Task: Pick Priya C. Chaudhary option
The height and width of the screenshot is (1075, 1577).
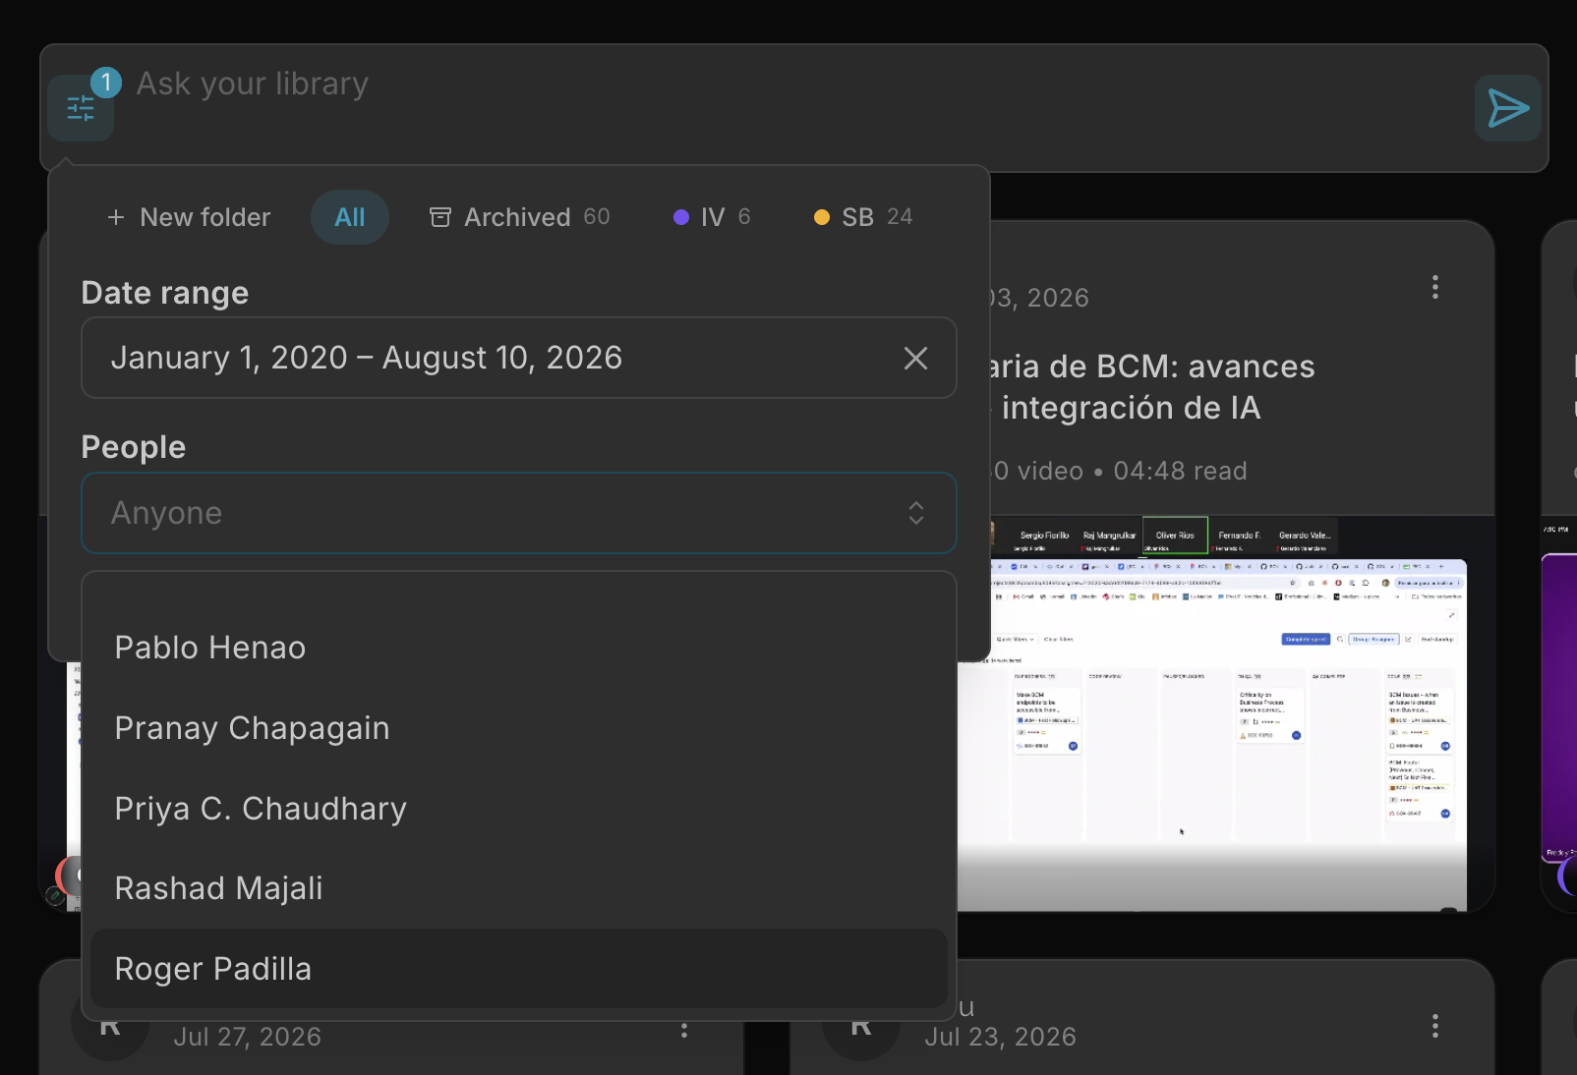Action: (519, 809)
